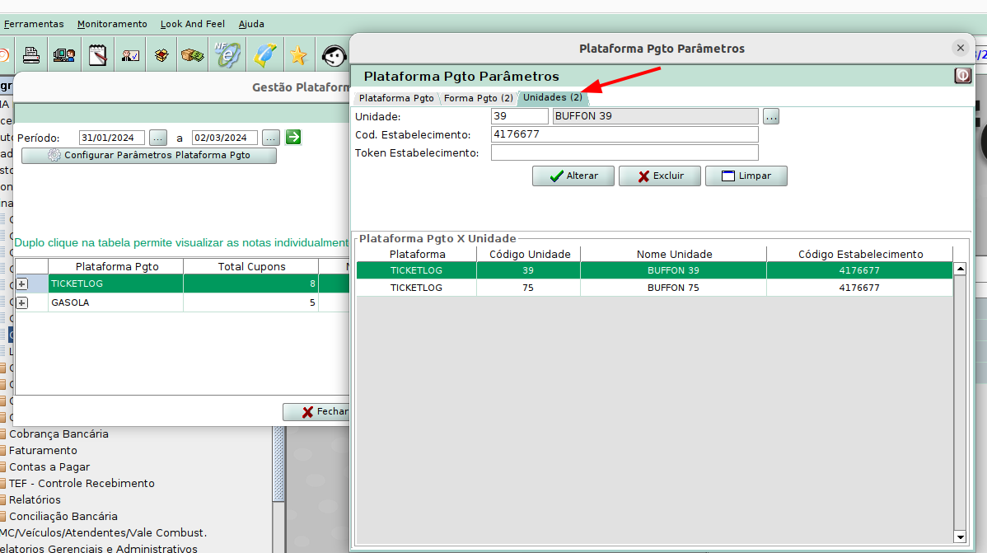Viewport: 987px width, 553px height.
Task: Open the Monitoramento menu
Action: 112,24
